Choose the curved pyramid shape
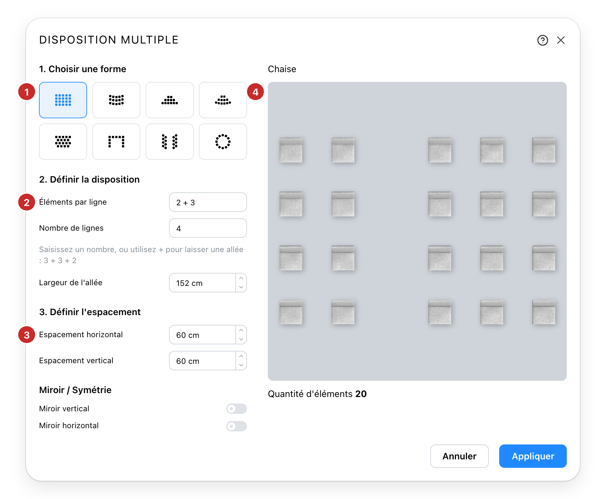This screenshot has height=499, width=598. [x=223, y=100]
